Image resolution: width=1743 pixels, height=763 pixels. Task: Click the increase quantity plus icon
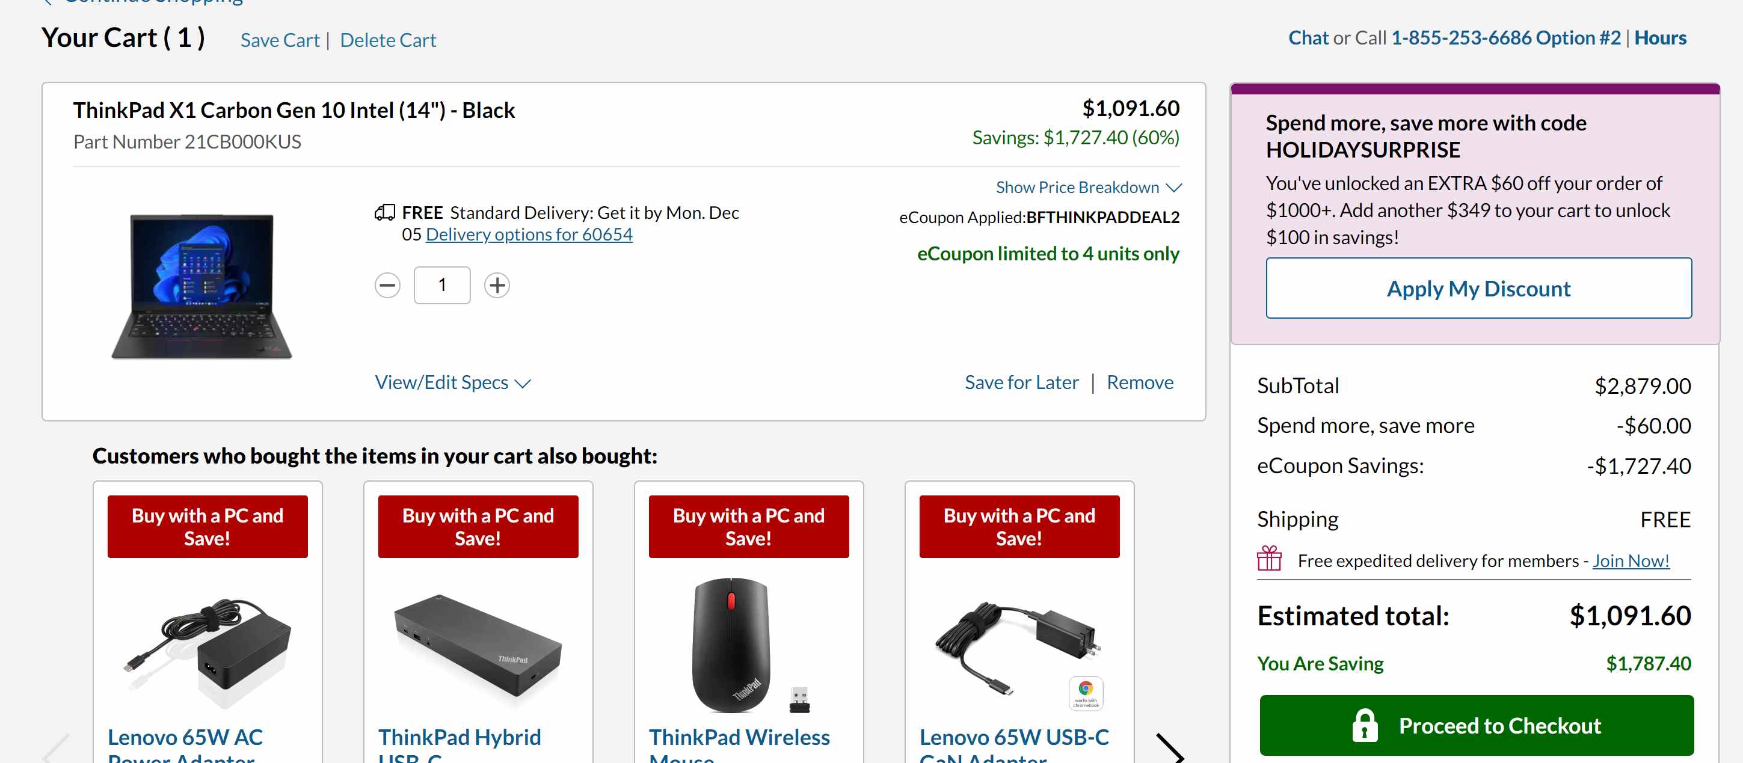pos(497,286)
